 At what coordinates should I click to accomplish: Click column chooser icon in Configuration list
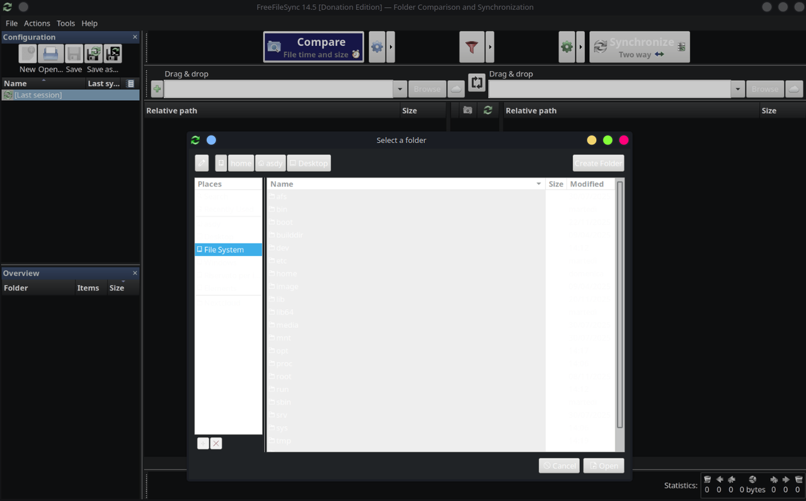(131, 83)
